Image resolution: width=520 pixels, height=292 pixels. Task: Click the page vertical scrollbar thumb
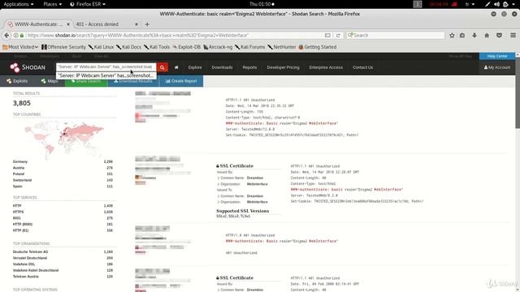coord(518,92)
